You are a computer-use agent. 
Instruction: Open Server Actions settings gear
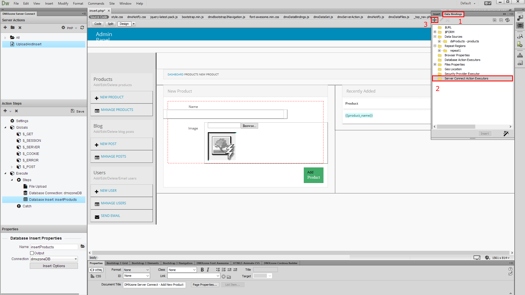(63, 28)
